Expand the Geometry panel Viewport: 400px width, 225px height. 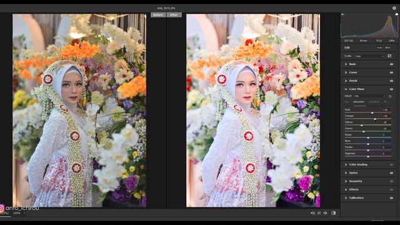[x=346, y=181]
